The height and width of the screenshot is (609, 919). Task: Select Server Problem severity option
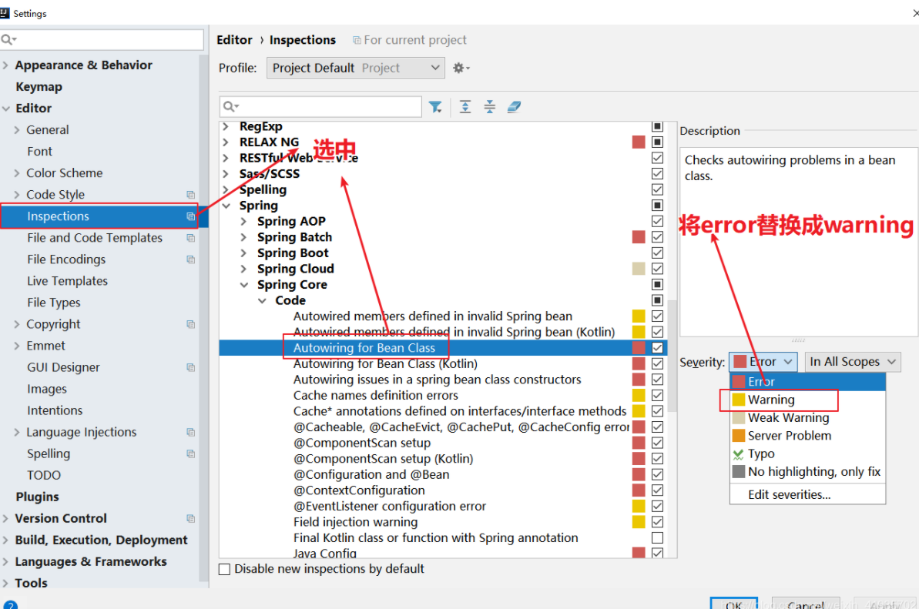pos(807,436)
